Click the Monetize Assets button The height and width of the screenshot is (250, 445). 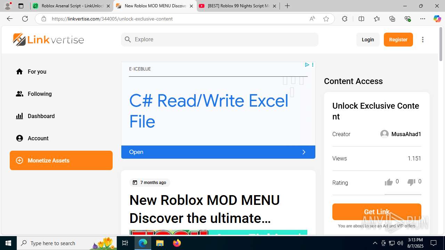61,160
